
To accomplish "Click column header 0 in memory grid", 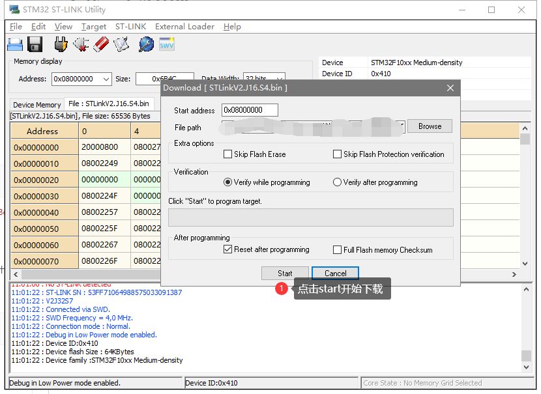I will tap(104, 132).
